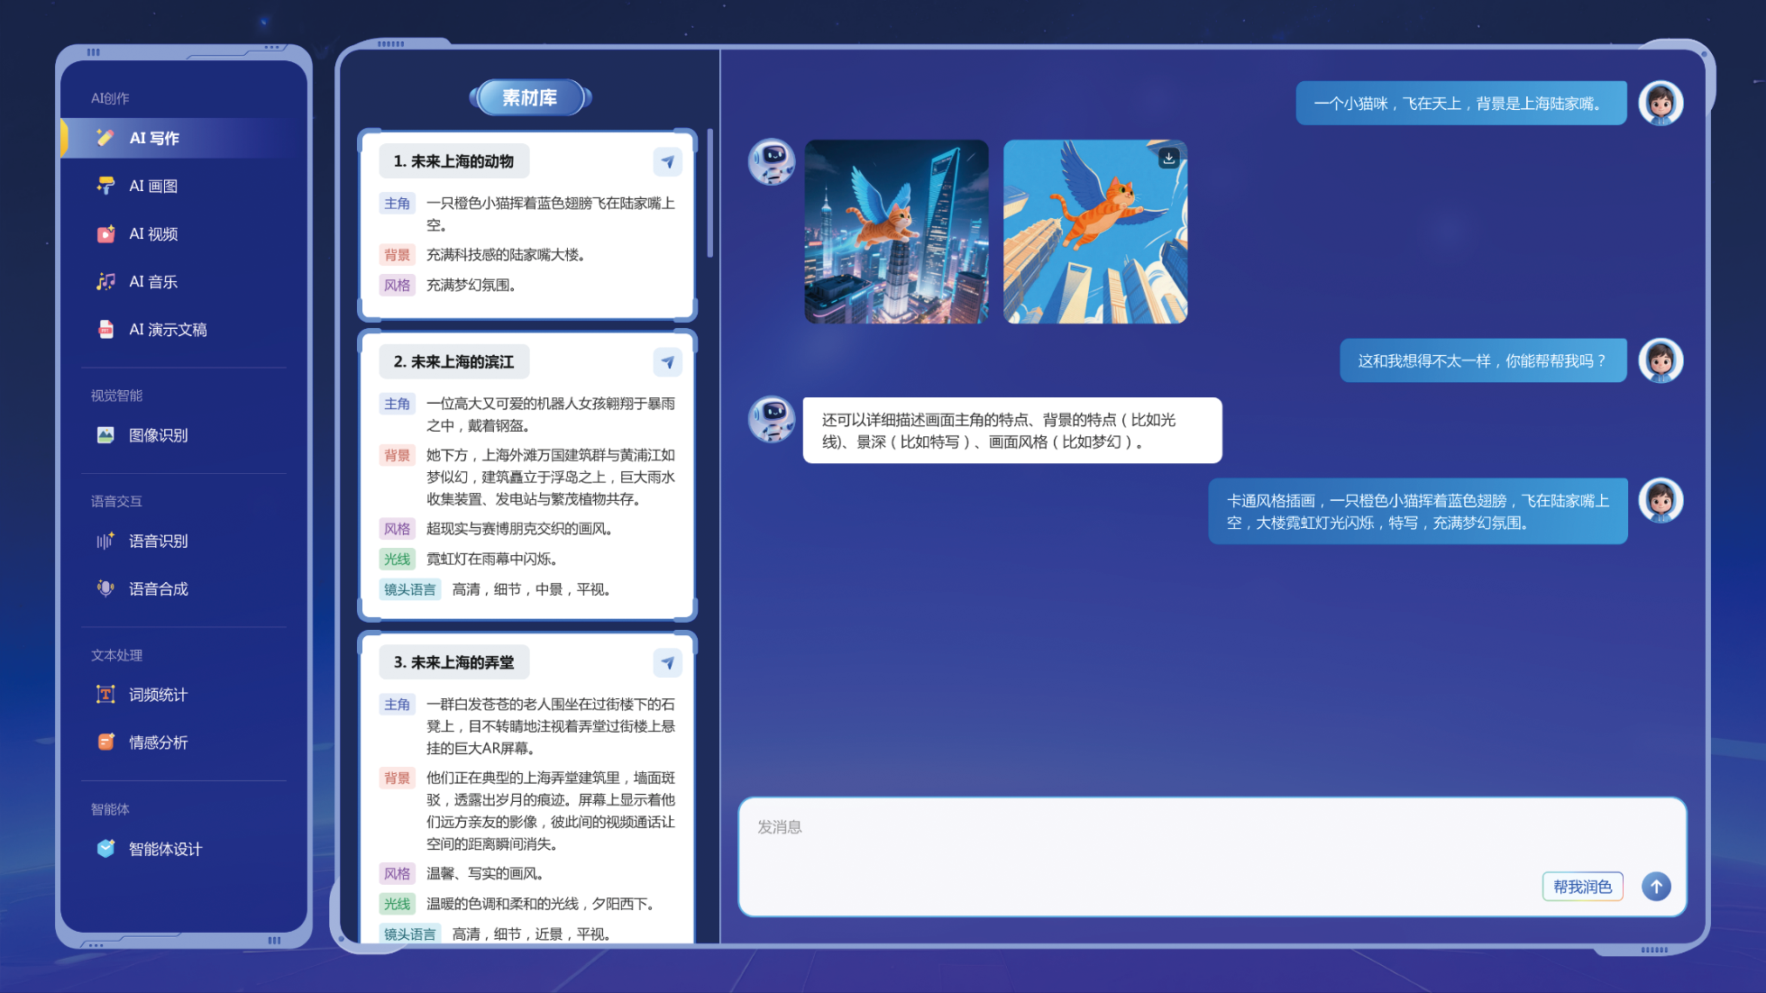Open 词频统计 label in sidebar

[x=159, y=695]
